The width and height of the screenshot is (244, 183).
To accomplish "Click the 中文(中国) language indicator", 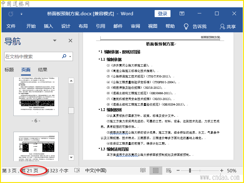I will 96,170.
